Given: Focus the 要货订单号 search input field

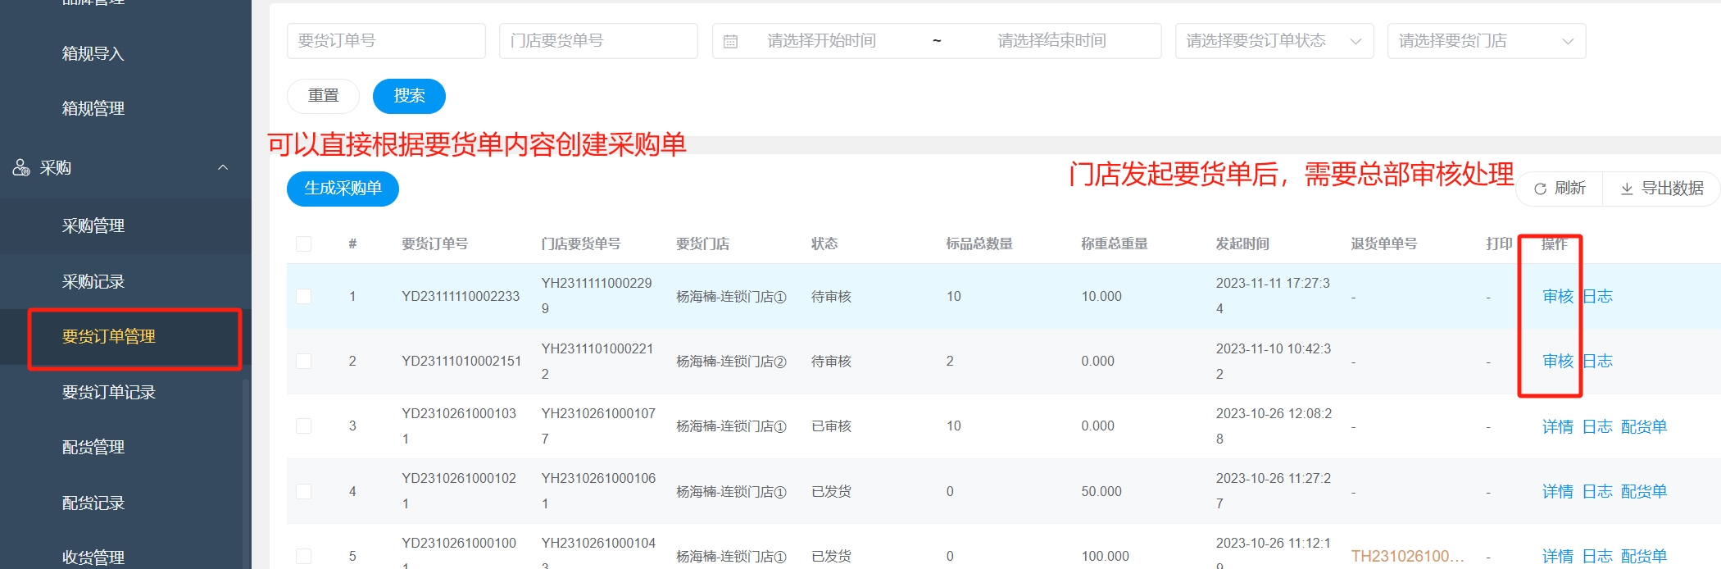Looking at the screenshot, I should [386, 41].
